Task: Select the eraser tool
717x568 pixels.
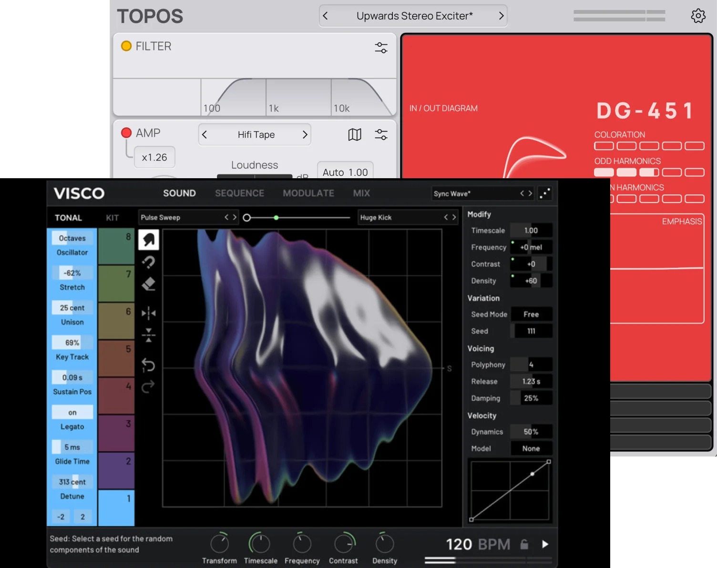Action: tap(148, 284)
